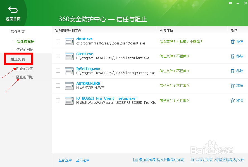Viewport: 248px width, 167px height.
Task: Click 信任文件(不拦截) in AUTORUN.EXE row
Action: pos(174,86)
